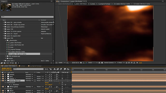Open the Active Camera view dropdown
The width and height of the screenshot is (166, 93).
point(110,63)
